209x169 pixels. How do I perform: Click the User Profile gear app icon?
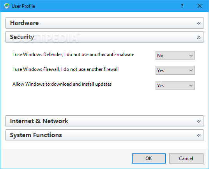point(7,6)
